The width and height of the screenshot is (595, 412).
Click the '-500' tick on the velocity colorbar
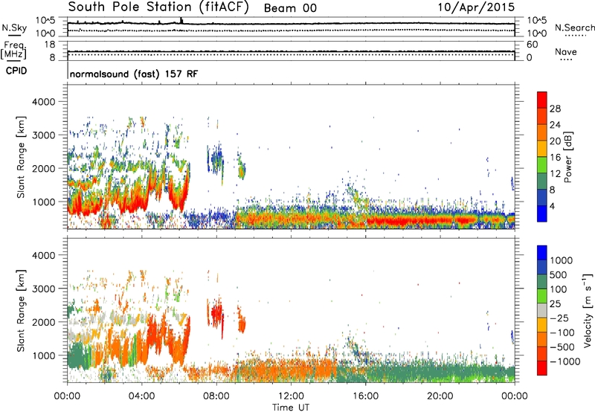(562, 347)
